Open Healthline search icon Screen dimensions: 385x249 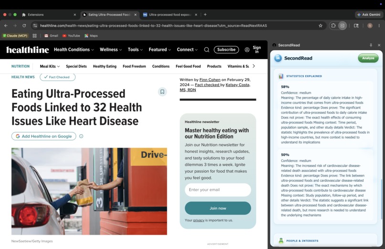click(207, 50)
